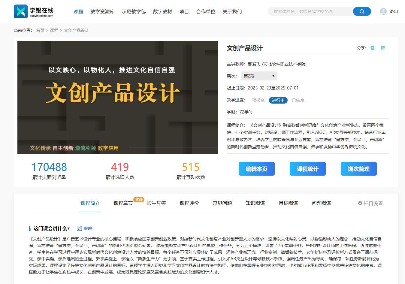Image resolution: width=405 pixels, height=284 pixels.
Task: Open the 栏目设置 gear icon
Action: click(x=360, y=203)
